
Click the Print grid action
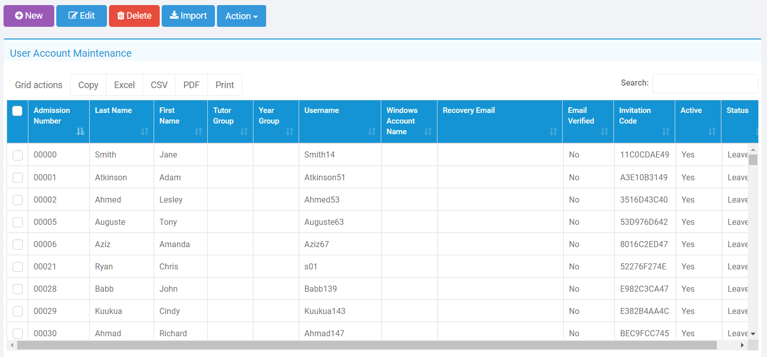pos(224,85)
